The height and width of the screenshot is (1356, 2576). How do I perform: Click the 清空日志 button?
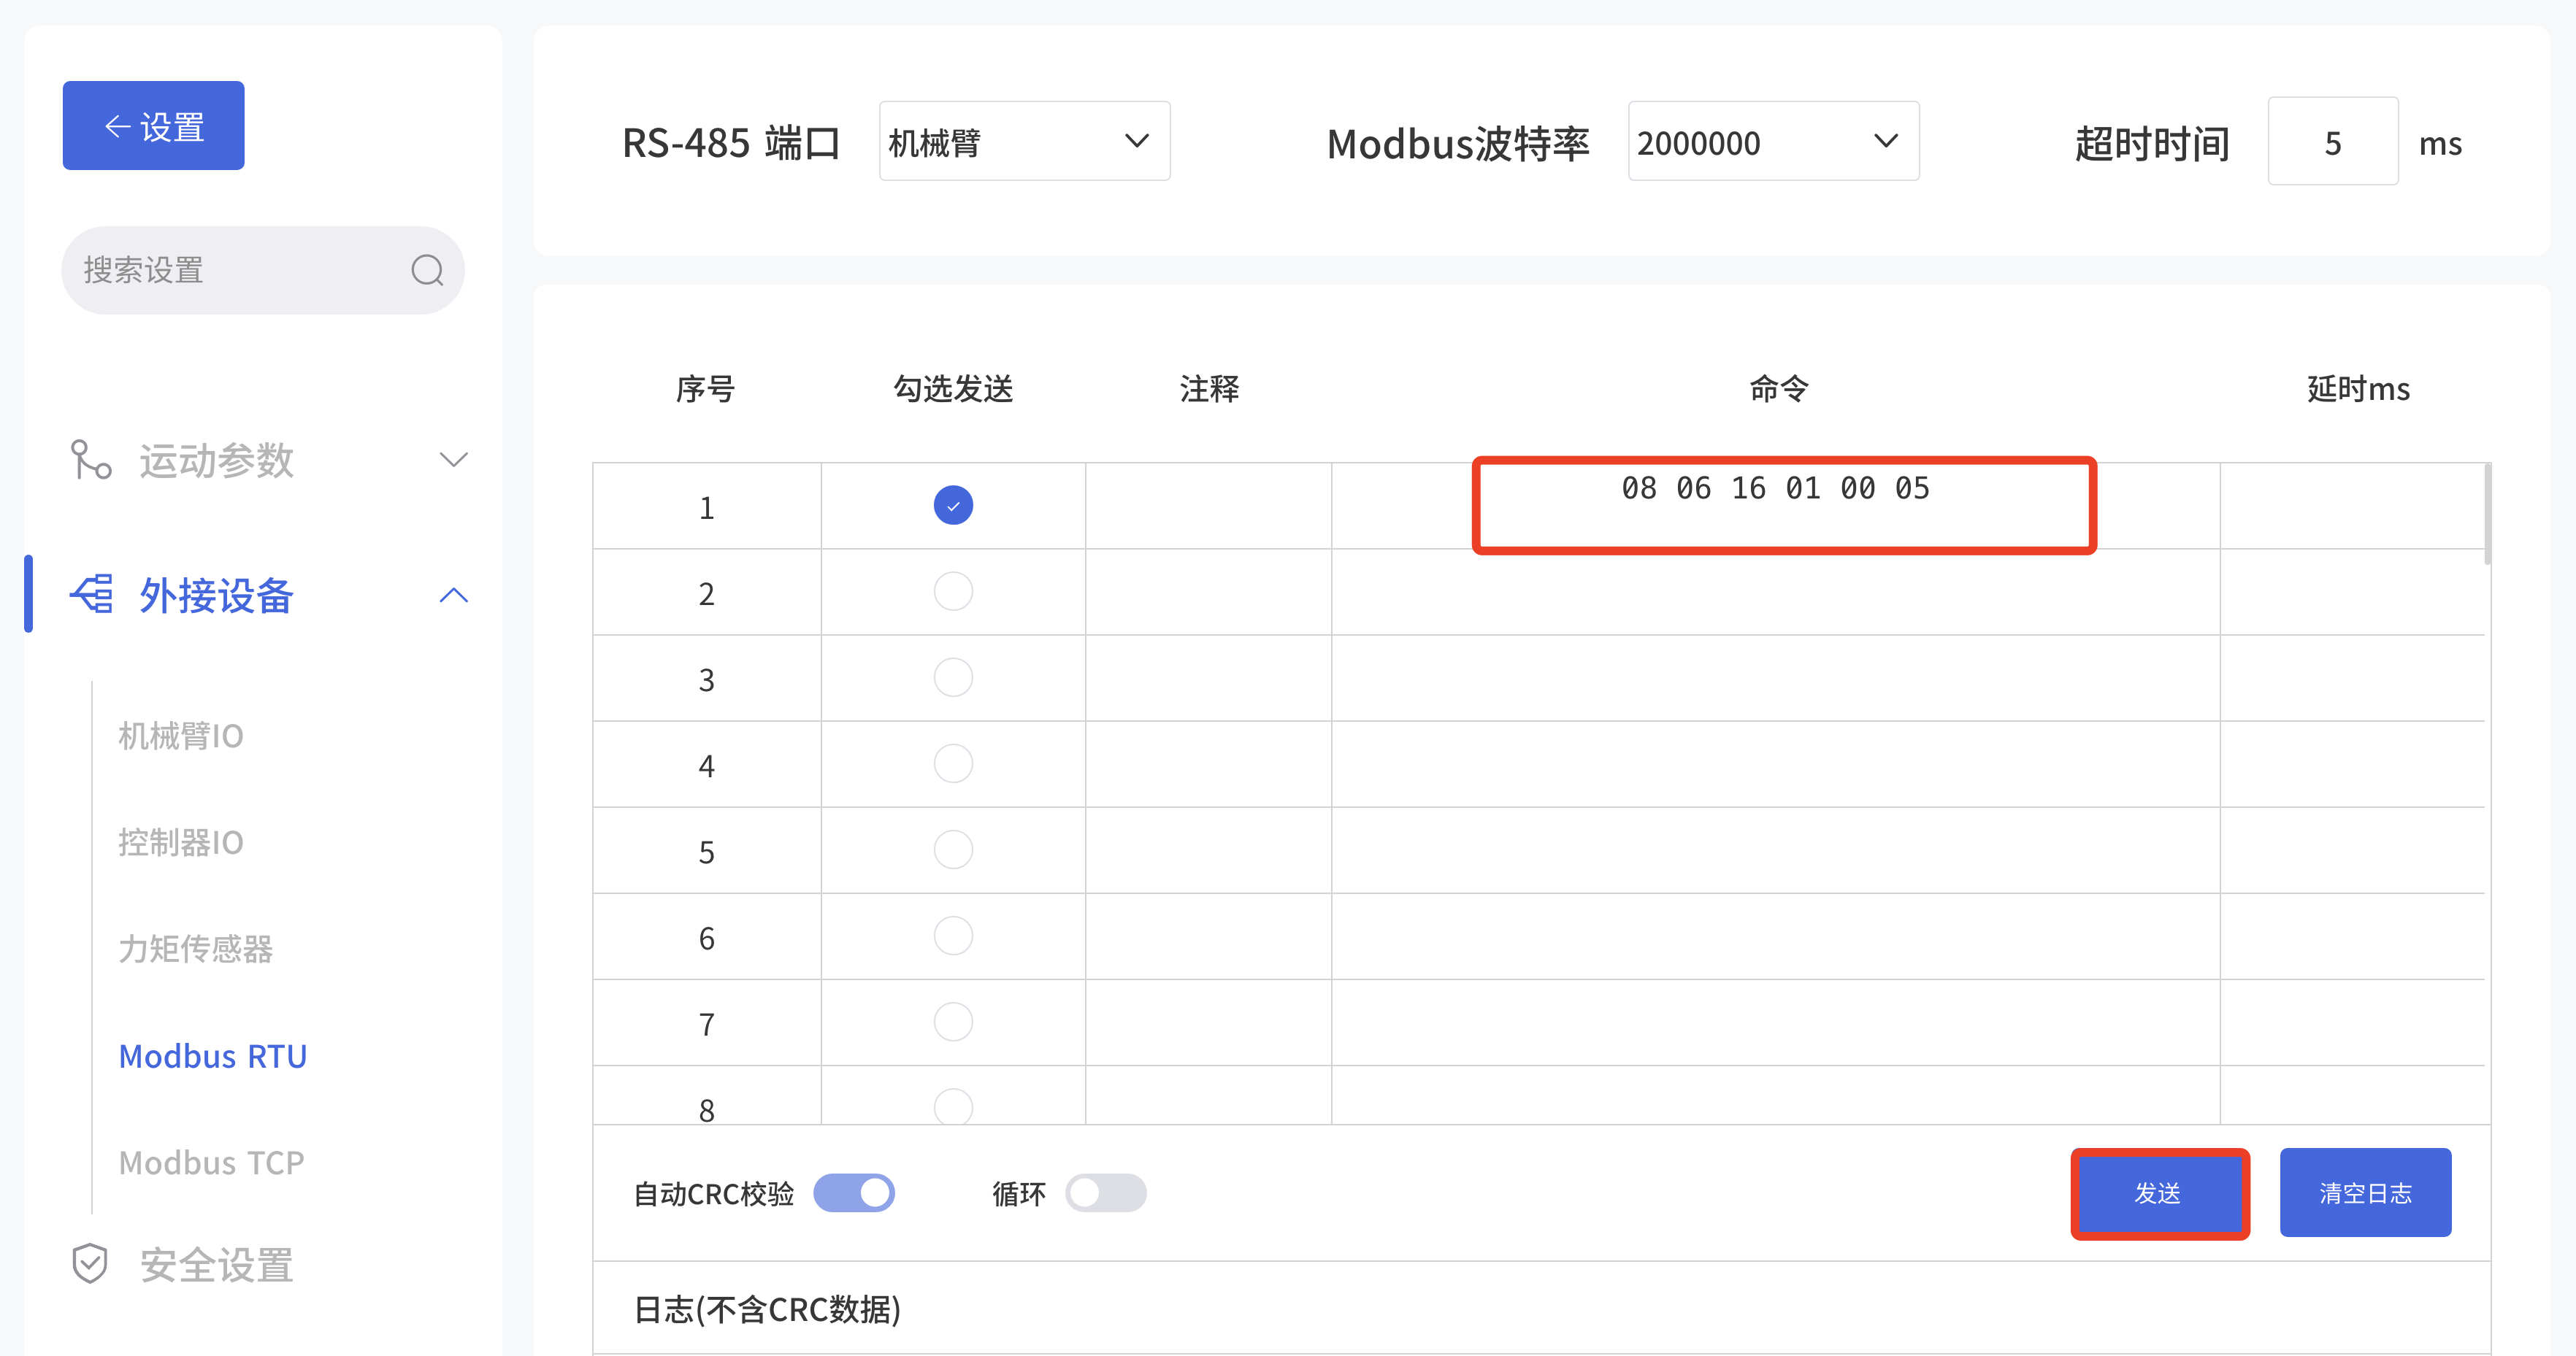click(2364, 1193)
